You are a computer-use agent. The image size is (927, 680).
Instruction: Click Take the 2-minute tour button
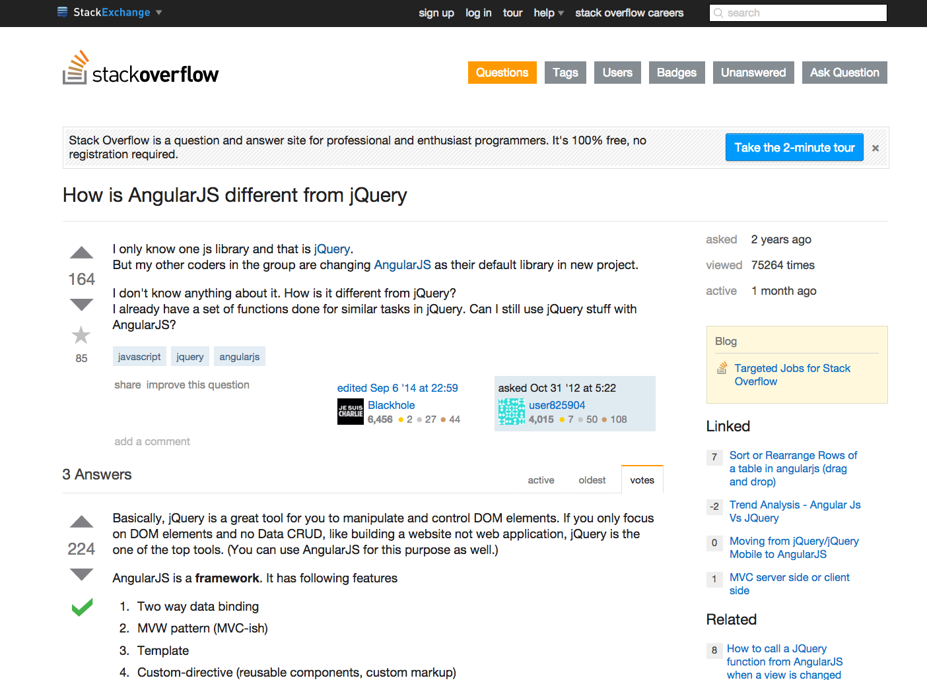794,148
